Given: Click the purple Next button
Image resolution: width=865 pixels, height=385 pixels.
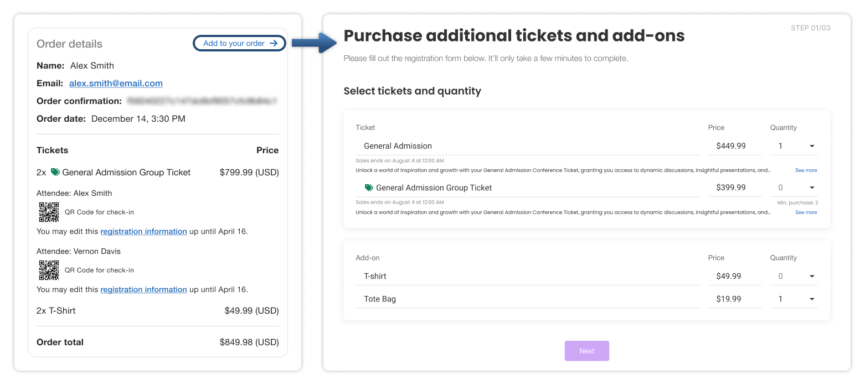Looking at the screenshot, I should (586, 351).
